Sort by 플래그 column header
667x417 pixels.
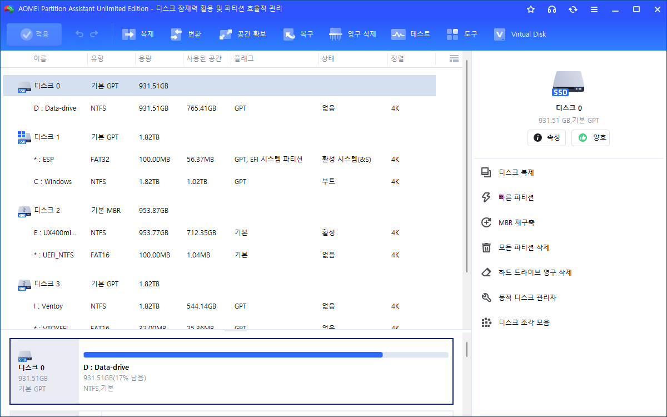click(x=245, y=58)
